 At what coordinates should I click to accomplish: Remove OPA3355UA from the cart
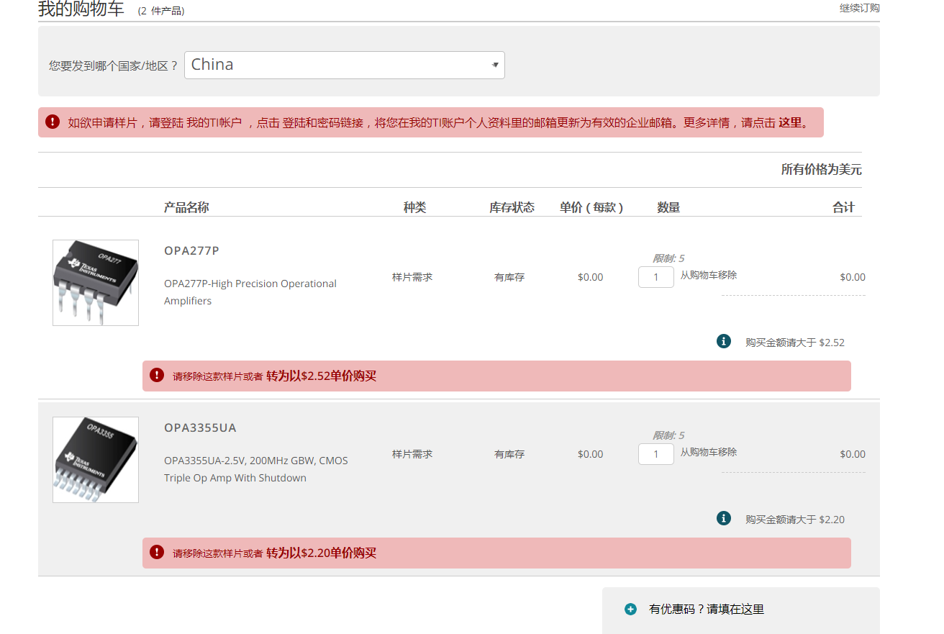pos(709,452)
